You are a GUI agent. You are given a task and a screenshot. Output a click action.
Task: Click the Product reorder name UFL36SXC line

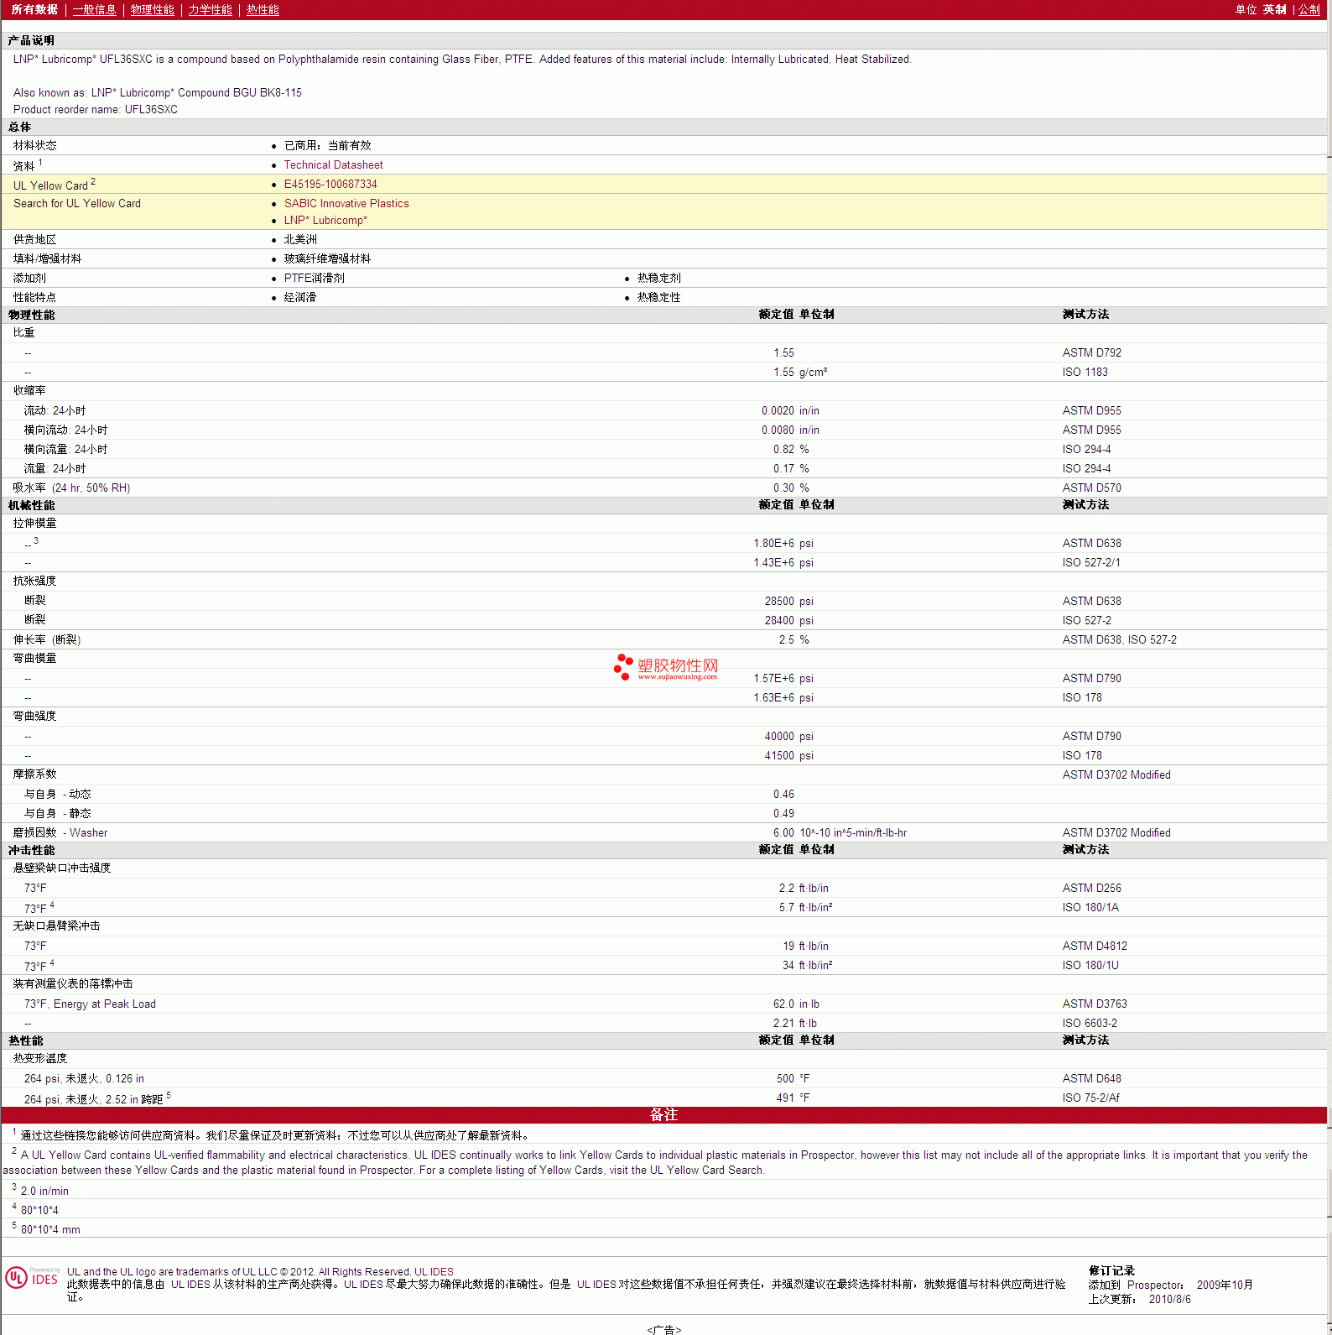click(x=96, y=110)
